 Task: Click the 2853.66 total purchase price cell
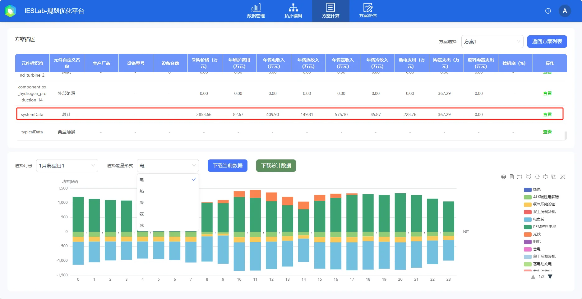click(204, 114)
